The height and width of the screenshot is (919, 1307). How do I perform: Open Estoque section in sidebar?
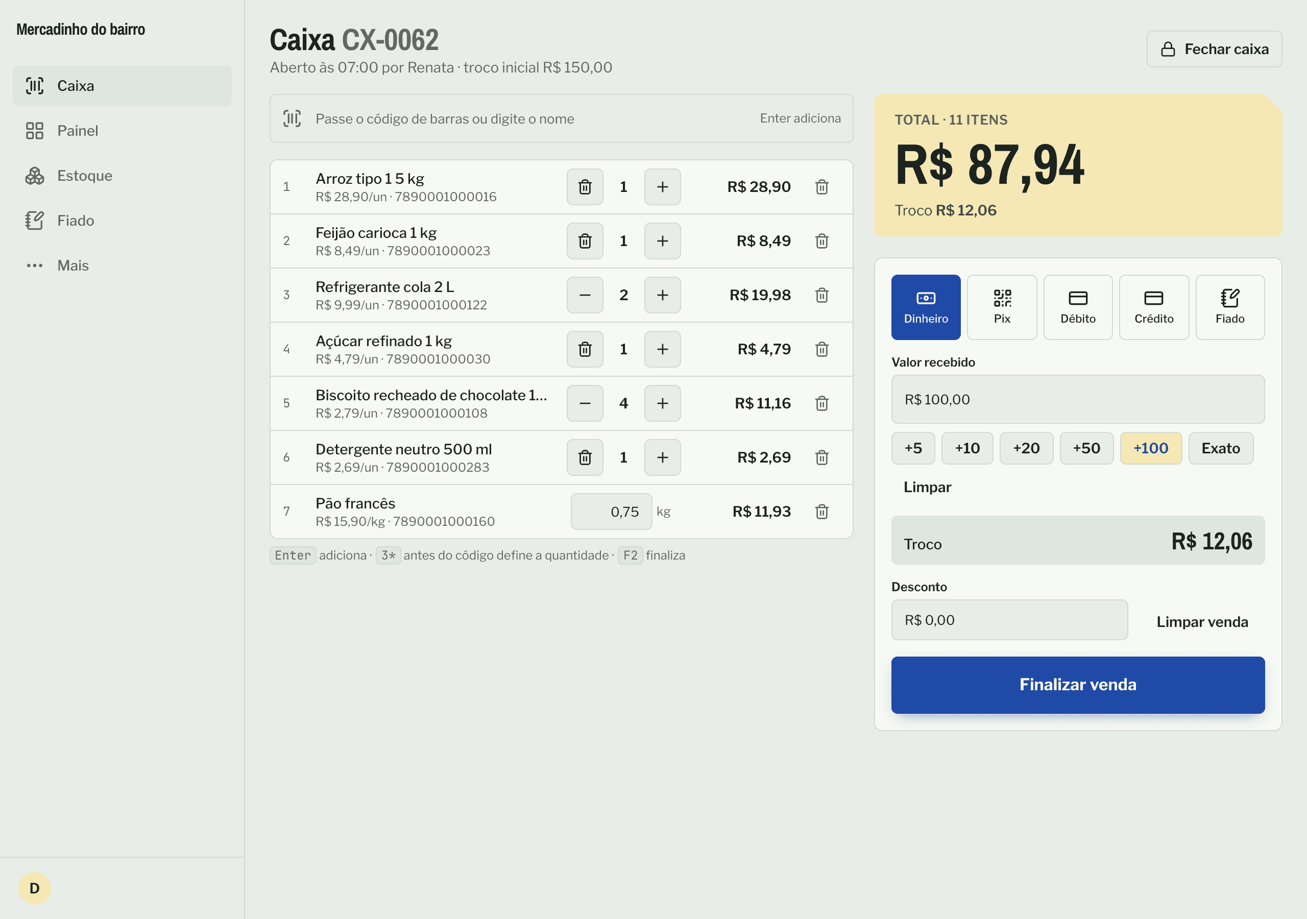122,176
